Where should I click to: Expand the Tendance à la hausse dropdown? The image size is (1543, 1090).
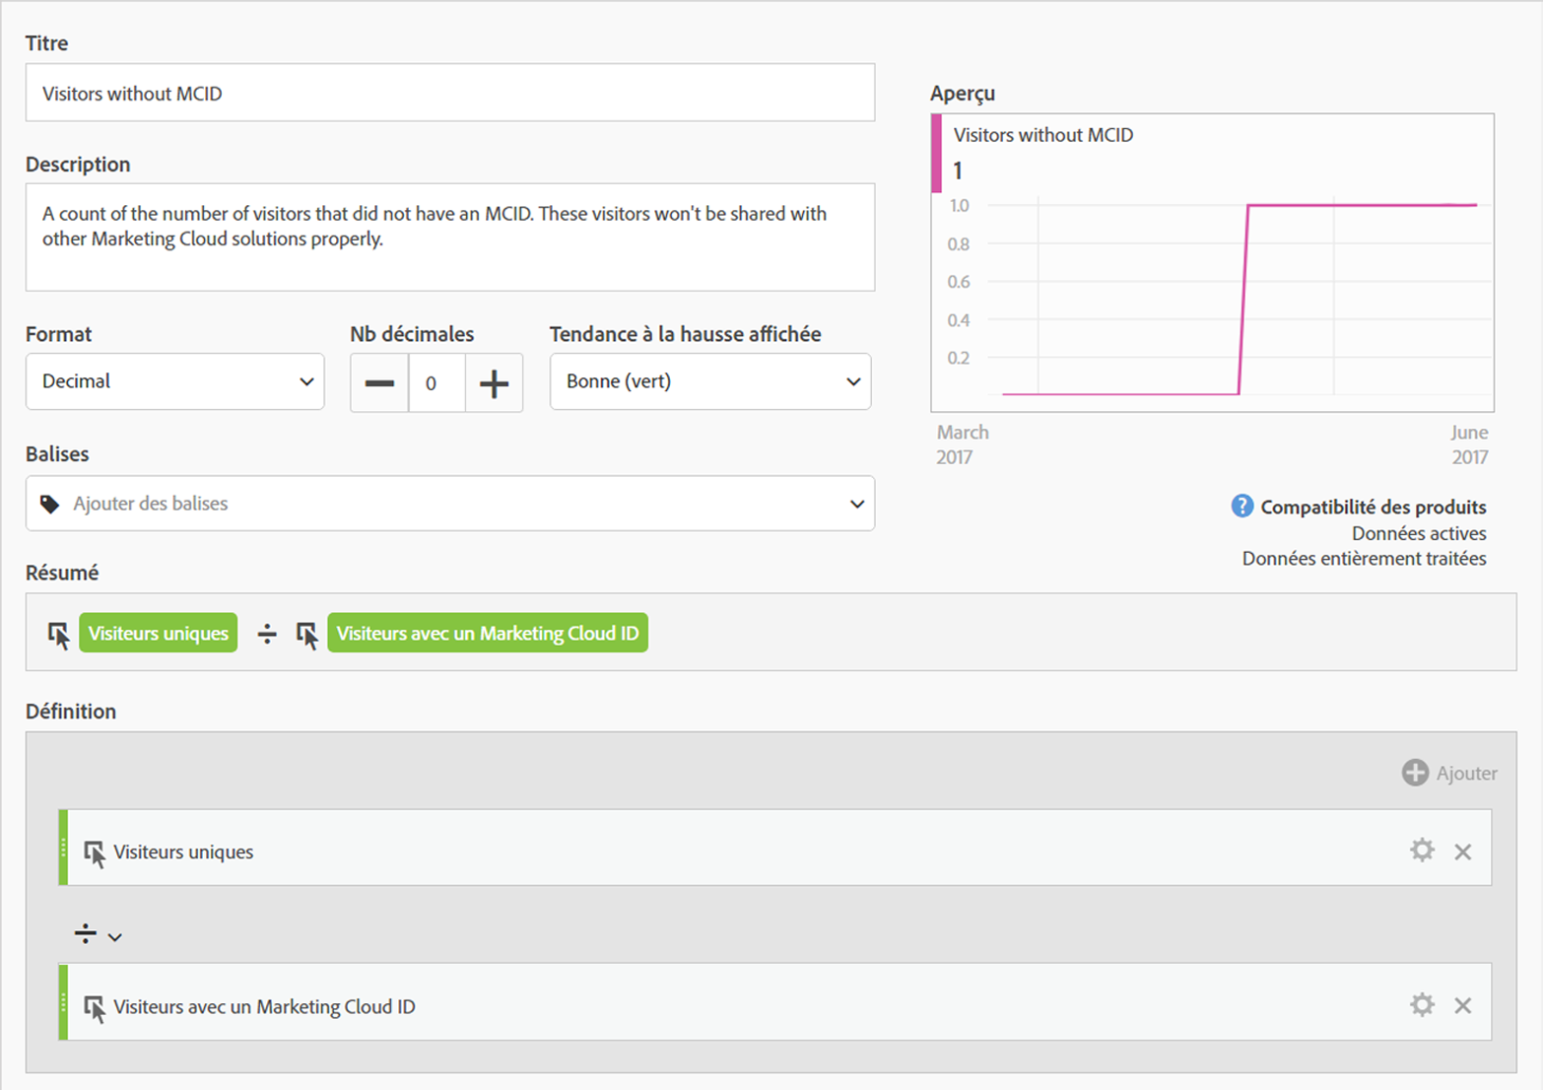709,381
